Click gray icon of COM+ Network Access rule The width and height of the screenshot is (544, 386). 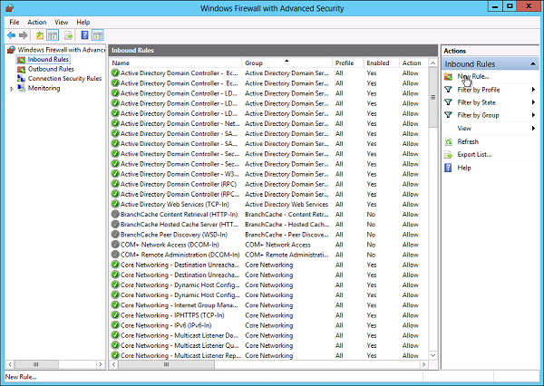[115, 245]
